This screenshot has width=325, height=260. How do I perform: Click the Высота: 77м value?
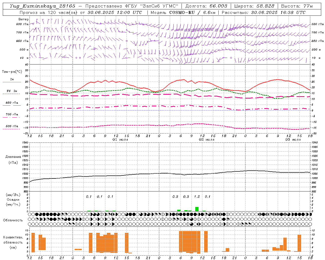point(297,6)
